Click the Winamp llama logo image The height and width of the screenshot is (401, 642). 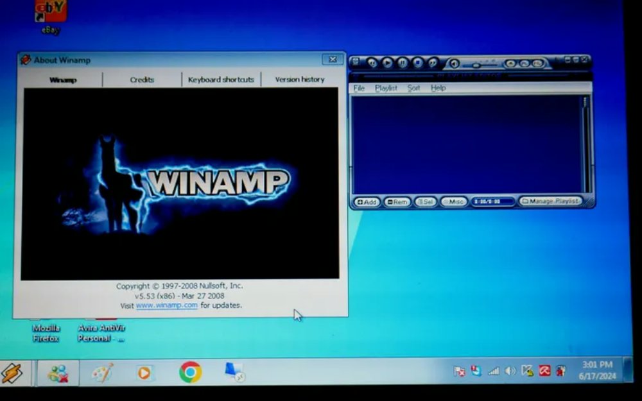pos(180,183)
